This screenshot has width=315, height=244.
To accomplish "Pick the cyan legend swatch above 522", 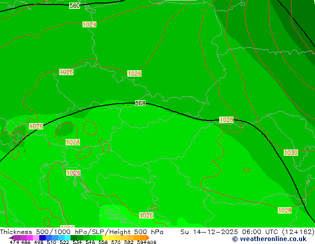I will 68,238.
